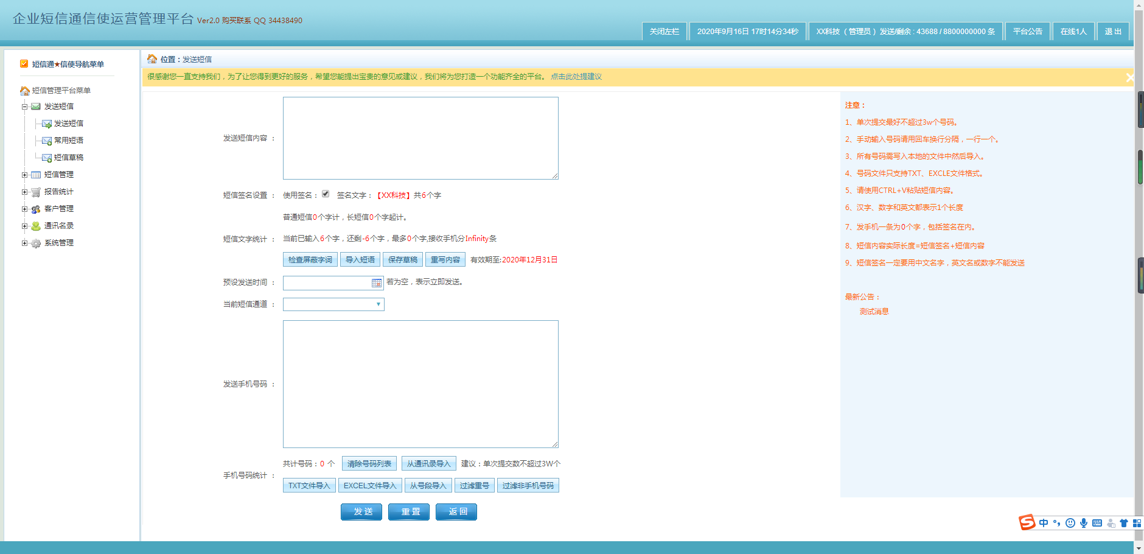Toggle the IME punctuation mode button
The width and height of the screenshot is (1144, 554).
[1057, 523]
